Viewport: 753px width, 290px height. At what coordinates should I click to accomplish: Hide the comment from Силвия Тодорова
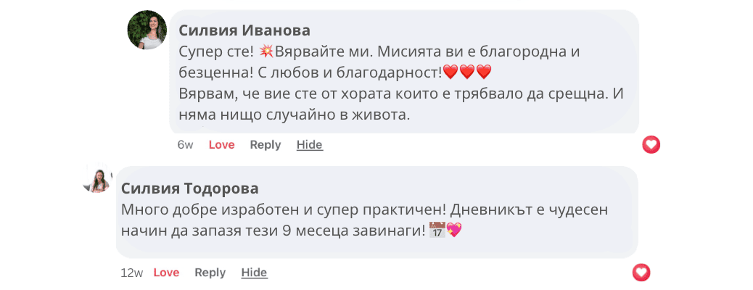click(254, 273)
